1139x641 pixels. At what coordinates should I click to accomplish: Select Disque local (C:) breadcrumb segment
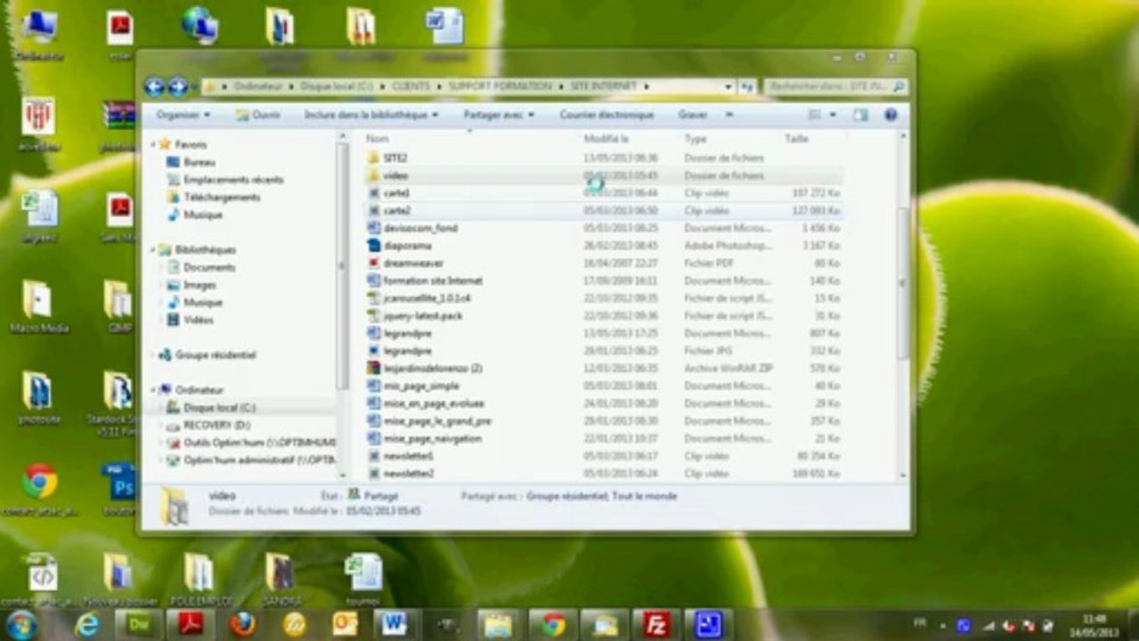click(337, 86)
